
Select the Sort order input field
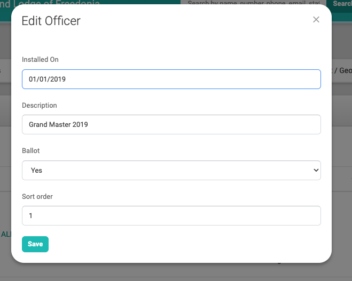click(x=171, y=215)
